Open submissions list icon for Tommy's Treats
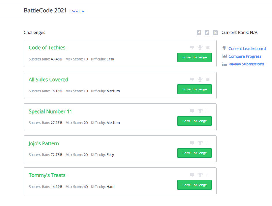This screenshot has width=272, height=206. [x=208, y=175]
